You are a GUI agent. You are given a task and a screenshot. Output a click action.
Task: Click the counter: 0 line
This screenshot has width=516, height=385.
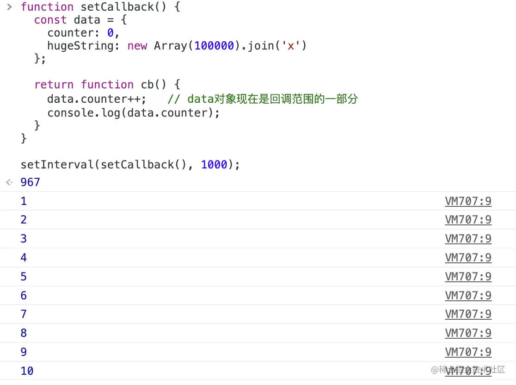coord(83,32)
